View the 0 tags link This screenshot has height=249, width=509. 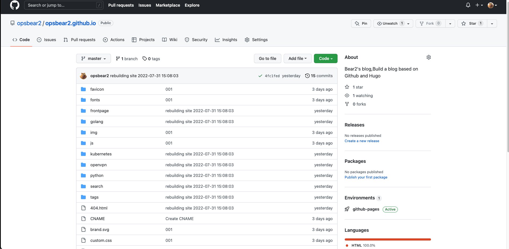(x=151, y=59)
